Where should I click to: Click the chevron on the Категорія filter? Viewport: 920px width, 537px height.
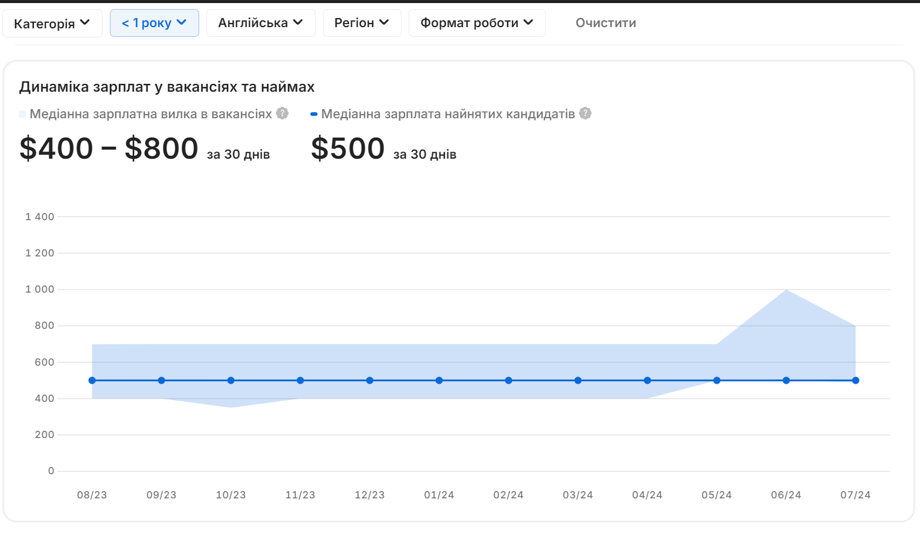click(x=85, y=22)
